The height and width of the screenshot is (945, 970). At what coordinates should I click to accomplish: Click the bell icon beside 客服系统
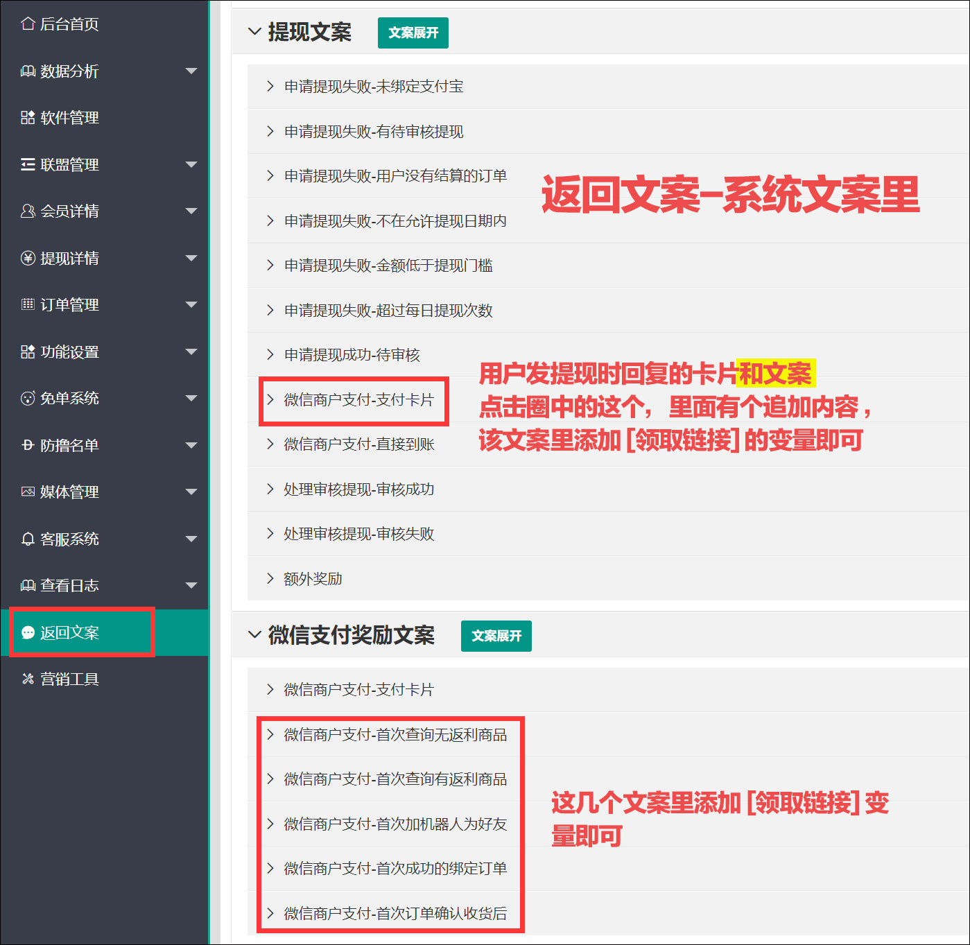28,539
